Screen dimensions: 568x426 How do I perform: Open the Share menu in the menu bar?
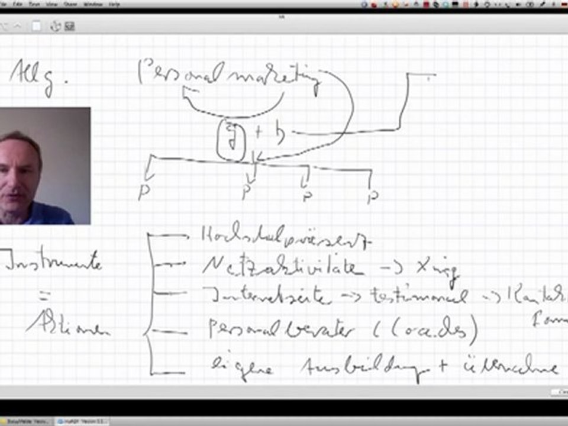click(70, 4)
